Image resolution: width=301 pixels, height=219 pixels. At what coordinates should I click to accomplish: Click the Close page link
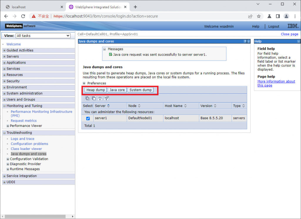[290, 34]
